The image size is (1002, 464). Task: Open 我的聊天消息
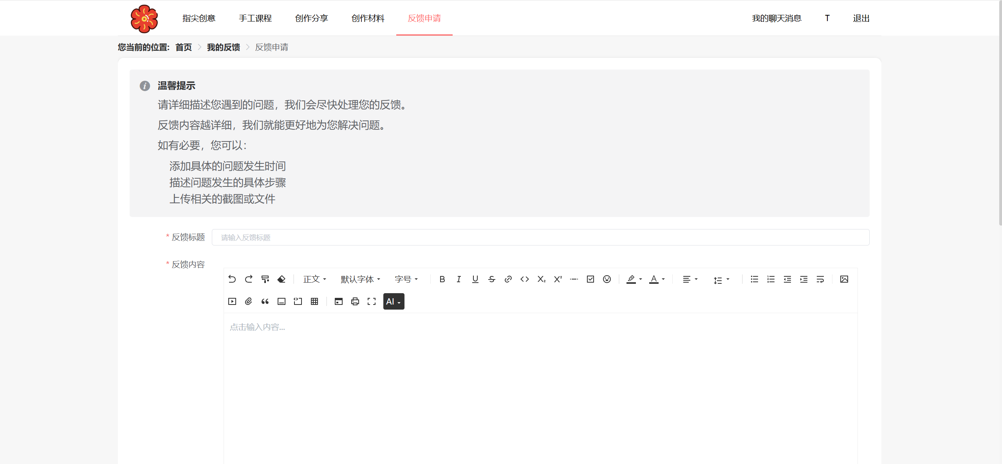coord(777,18)
